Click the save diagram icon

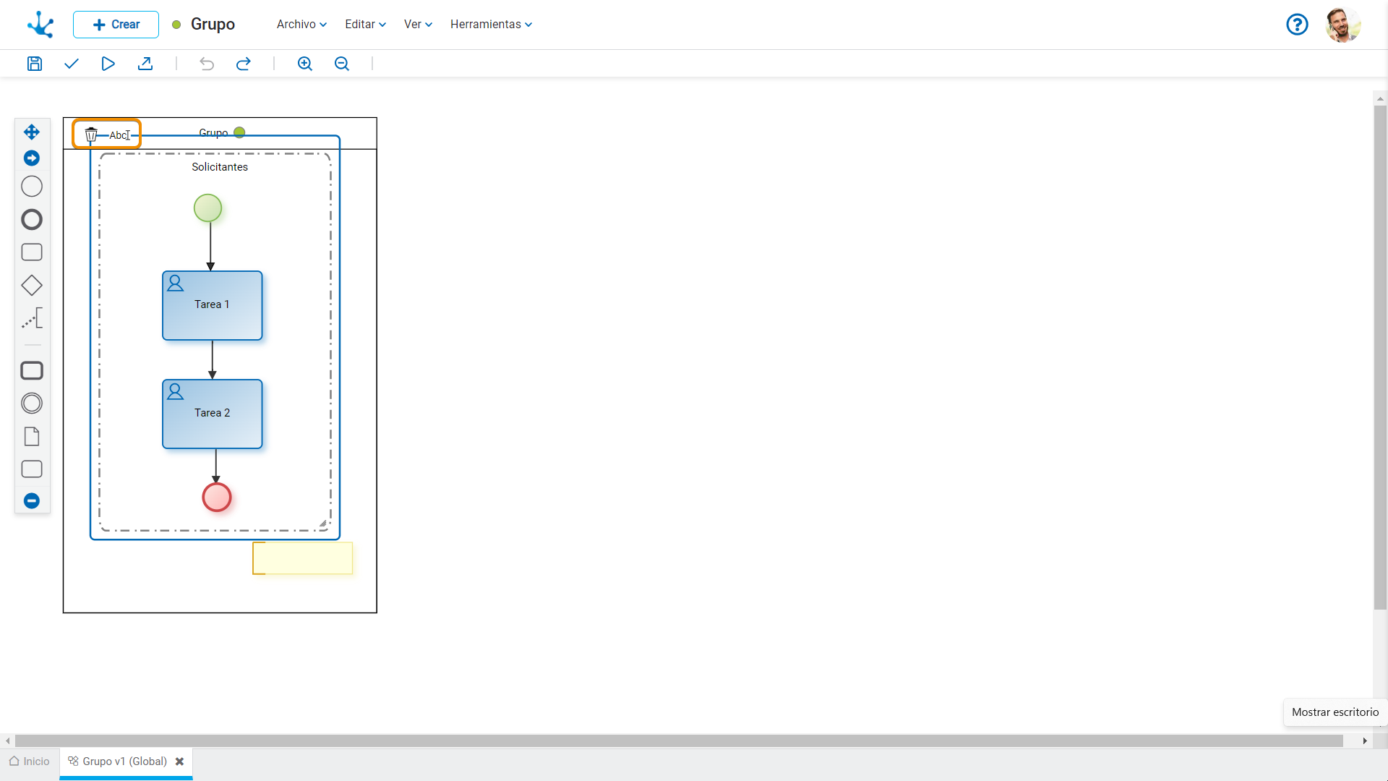pyautogui.click(x=34, y=64)
